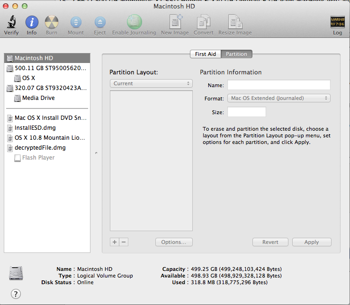Click the Enable Journaling toolbar icon
This screenshot has height=305, width=350.
(135, 22)
